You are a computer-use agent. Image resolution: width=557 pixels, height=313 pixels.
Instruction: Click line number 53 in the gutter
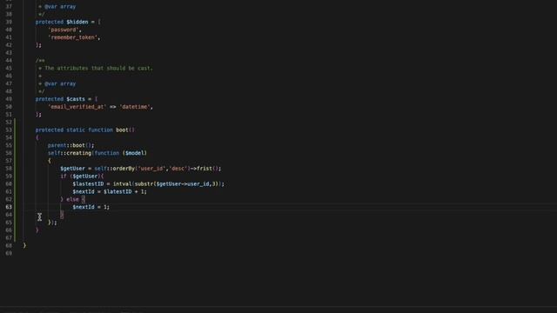[9, 130]
